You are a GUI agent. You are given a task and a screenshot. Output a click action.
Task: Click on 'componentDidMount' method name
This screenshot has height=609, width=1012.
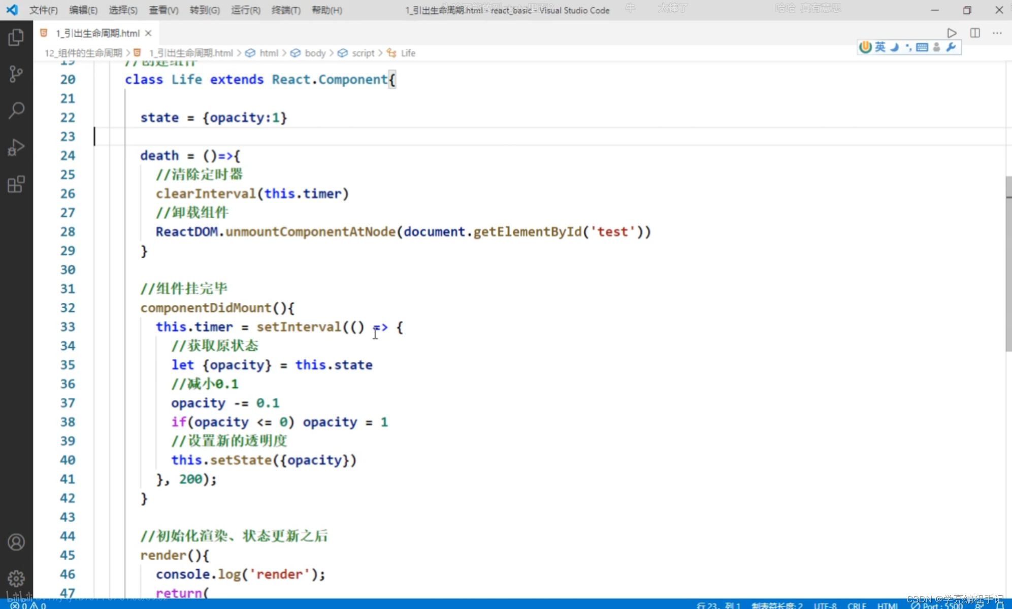[206, 308]
